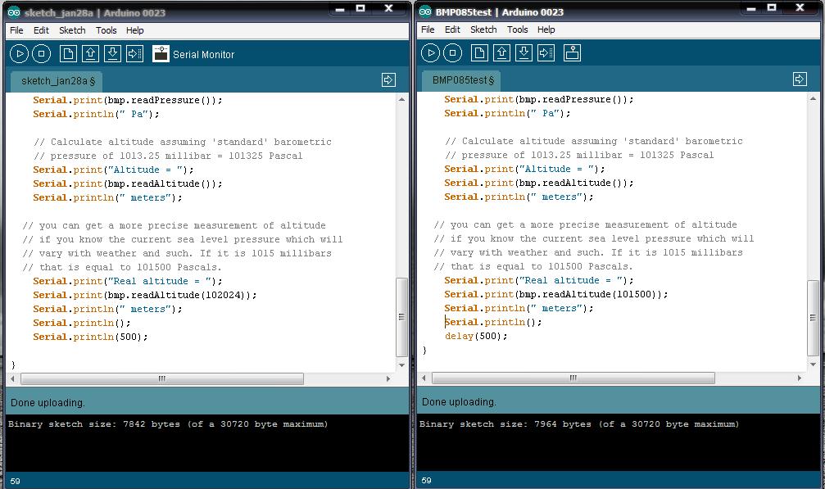This screenshot has height=489, width=825.
Task: Save sketch in sketch_jan28a window toolbar
Action: (112, 53)
